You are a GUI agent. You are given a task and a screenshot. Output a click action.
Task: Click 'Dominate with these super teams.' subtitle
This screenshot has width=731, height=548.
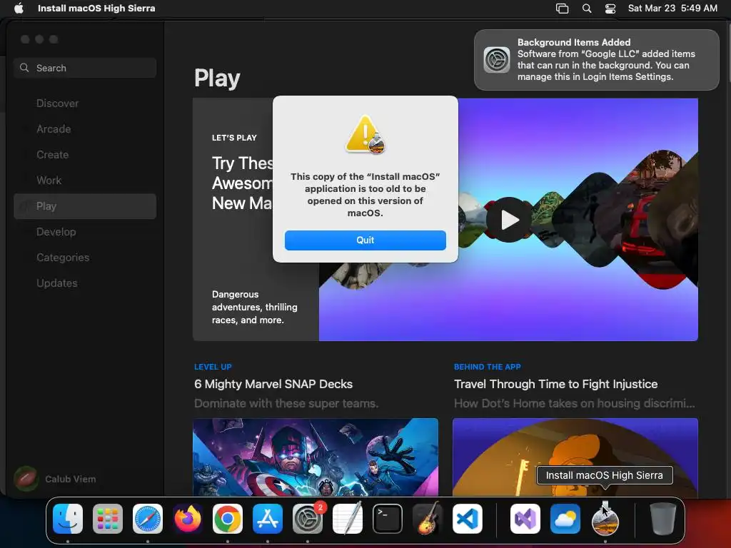pyautogui.click(x=286, y=403)
